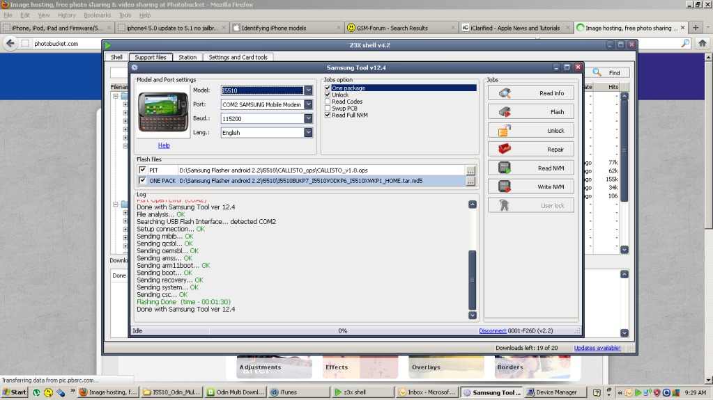
Task: Switch to Identifying iPhone models tab
Action: pyautogui.click(x=286, y=28)
